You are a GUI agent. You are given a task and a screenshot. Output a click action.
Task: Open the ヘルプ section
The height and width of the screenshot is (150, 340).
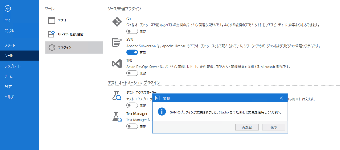pyautogui.click(x=20, y=97)
